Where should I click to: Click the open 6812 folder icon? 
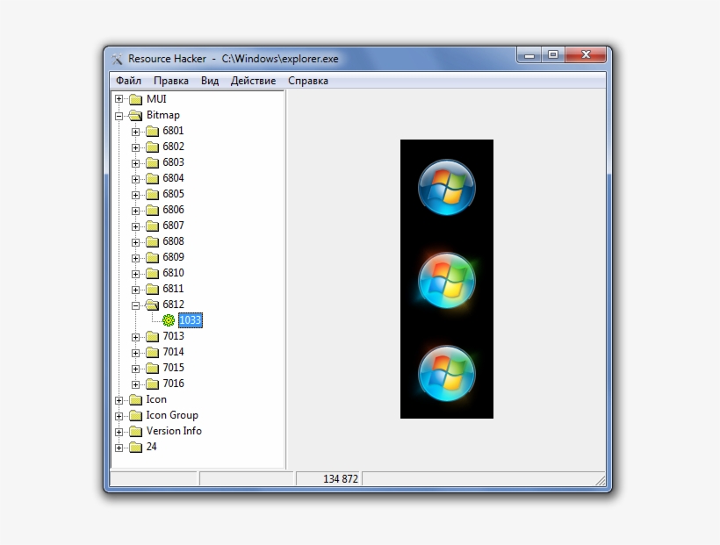(152, 305)
